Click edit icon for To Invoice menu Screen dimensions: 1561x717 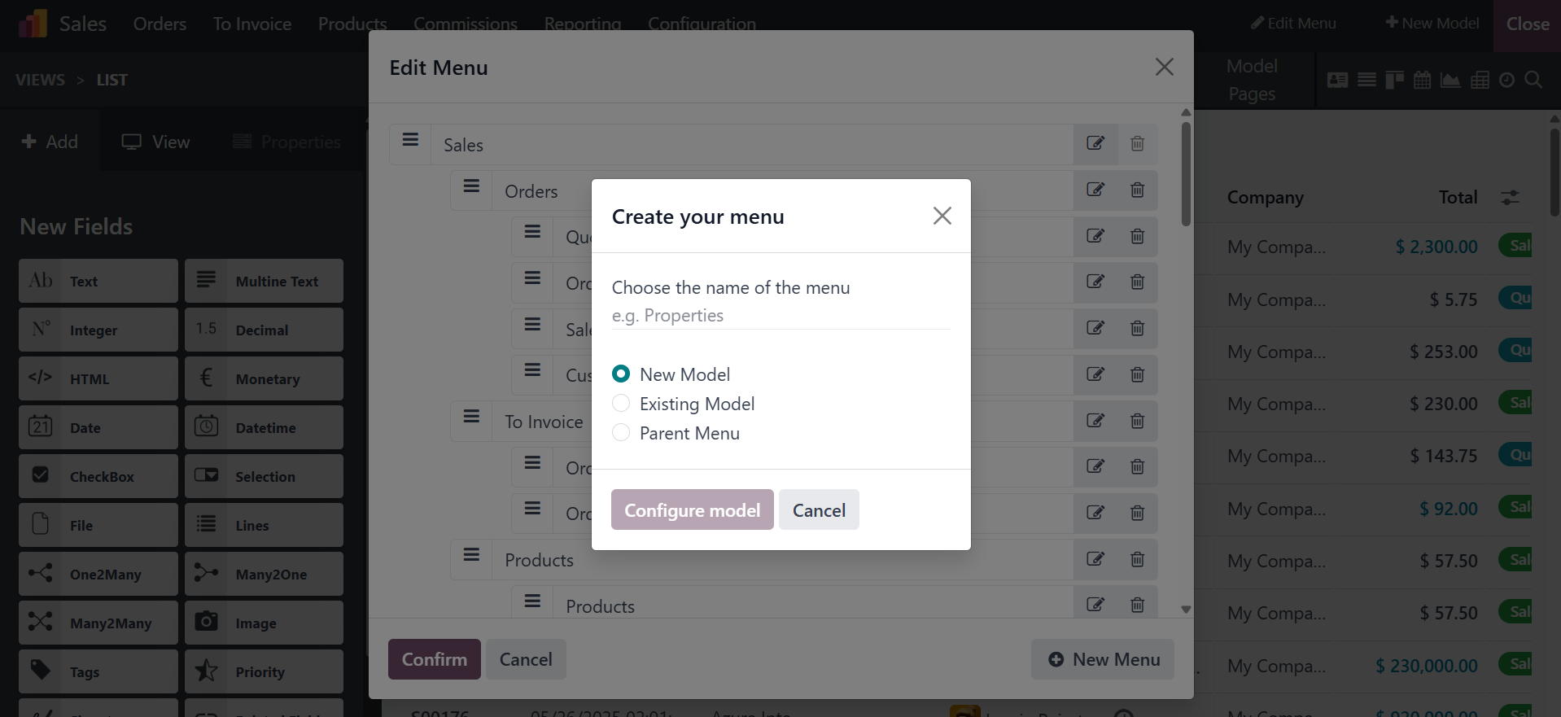[x=1095, y=421]
